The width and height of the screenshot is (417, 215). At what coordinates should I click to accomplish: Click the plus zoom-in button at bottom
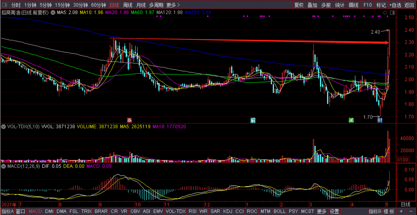coord(401,211)
